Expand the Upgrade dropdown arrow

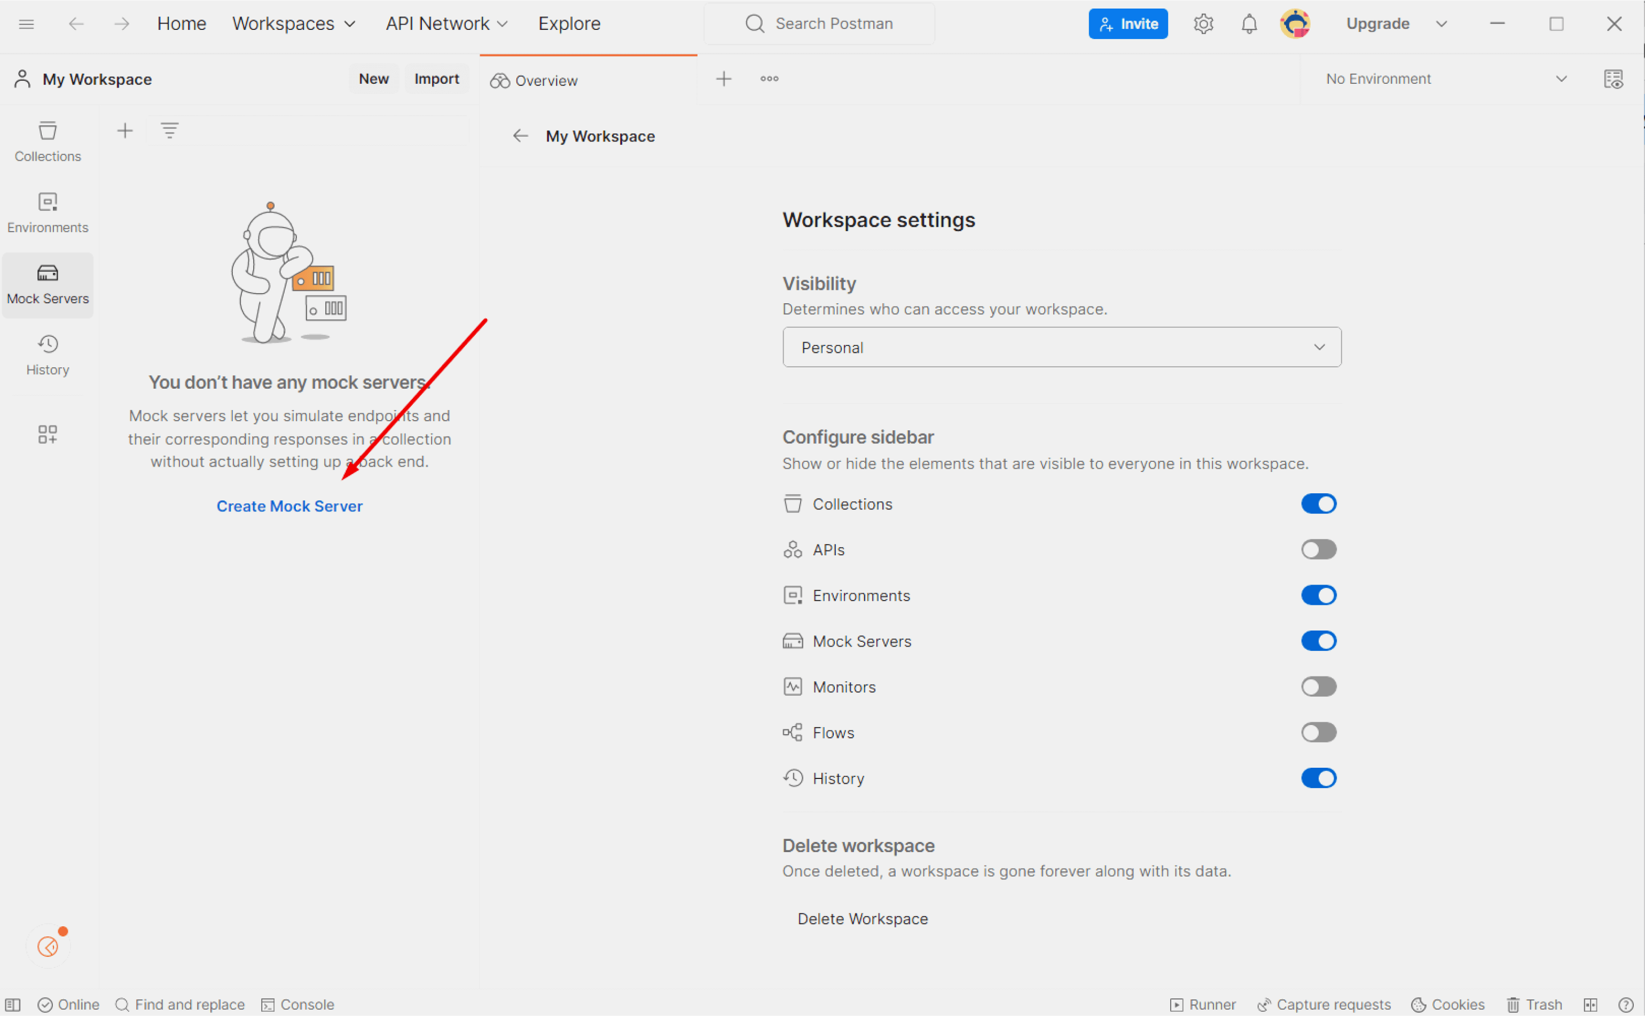(1442, 24)
